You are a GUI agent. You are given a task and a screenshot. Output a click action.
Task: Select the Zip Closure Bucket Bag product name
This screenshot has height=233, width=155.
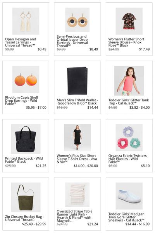pyautogui.click(x=24, y=218)
